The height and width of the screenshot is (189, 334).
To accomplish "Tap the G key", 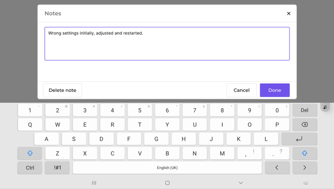I will pos(157,139).
